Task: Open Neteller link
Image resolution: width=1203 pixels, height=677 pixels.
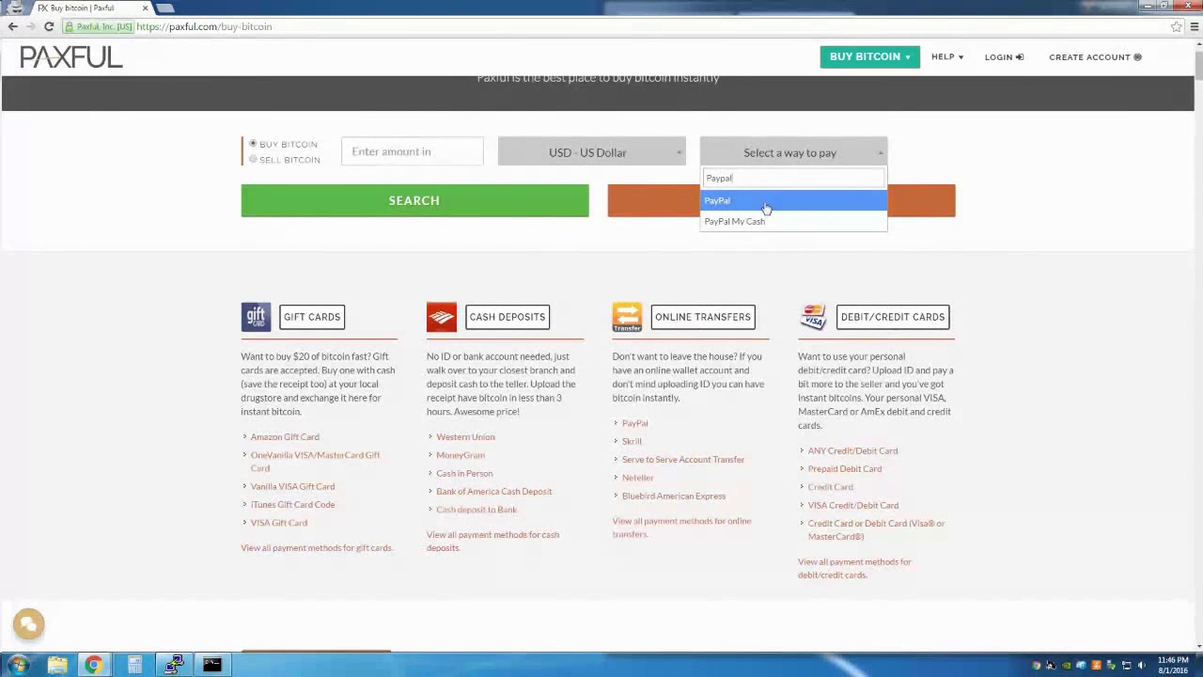Action: (637, 478)
